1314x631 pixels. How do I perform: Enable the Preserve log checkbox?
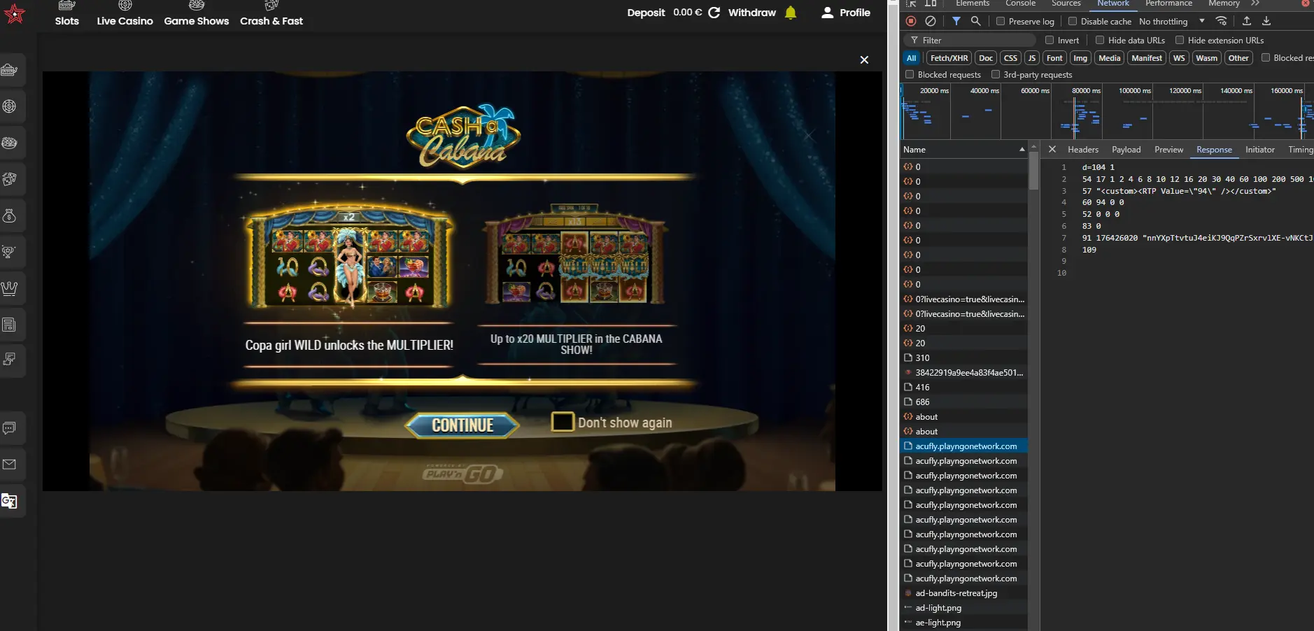point(1001,21)
